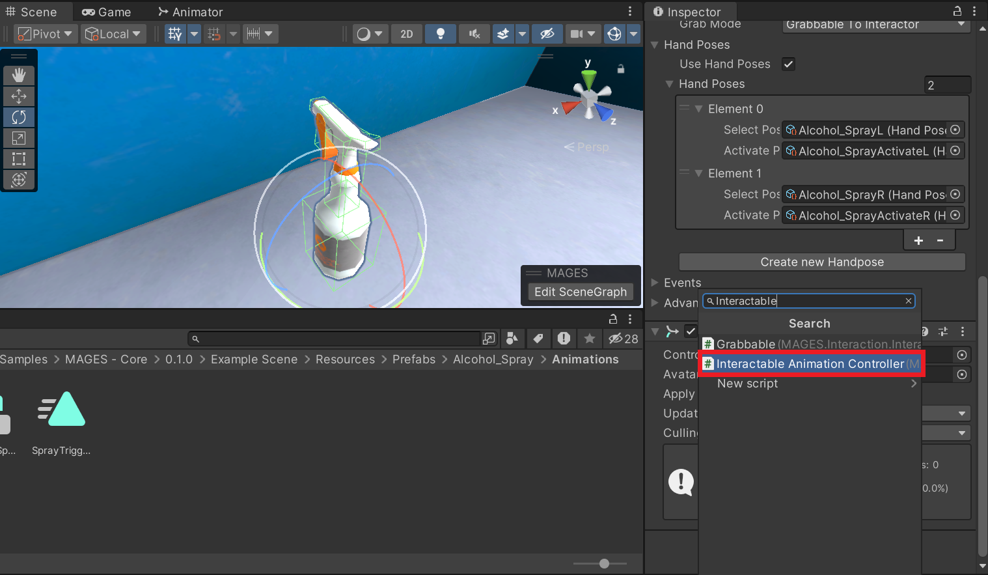Collapse Element 1 foldout
The image size is (988, 575).
[699, 173]
